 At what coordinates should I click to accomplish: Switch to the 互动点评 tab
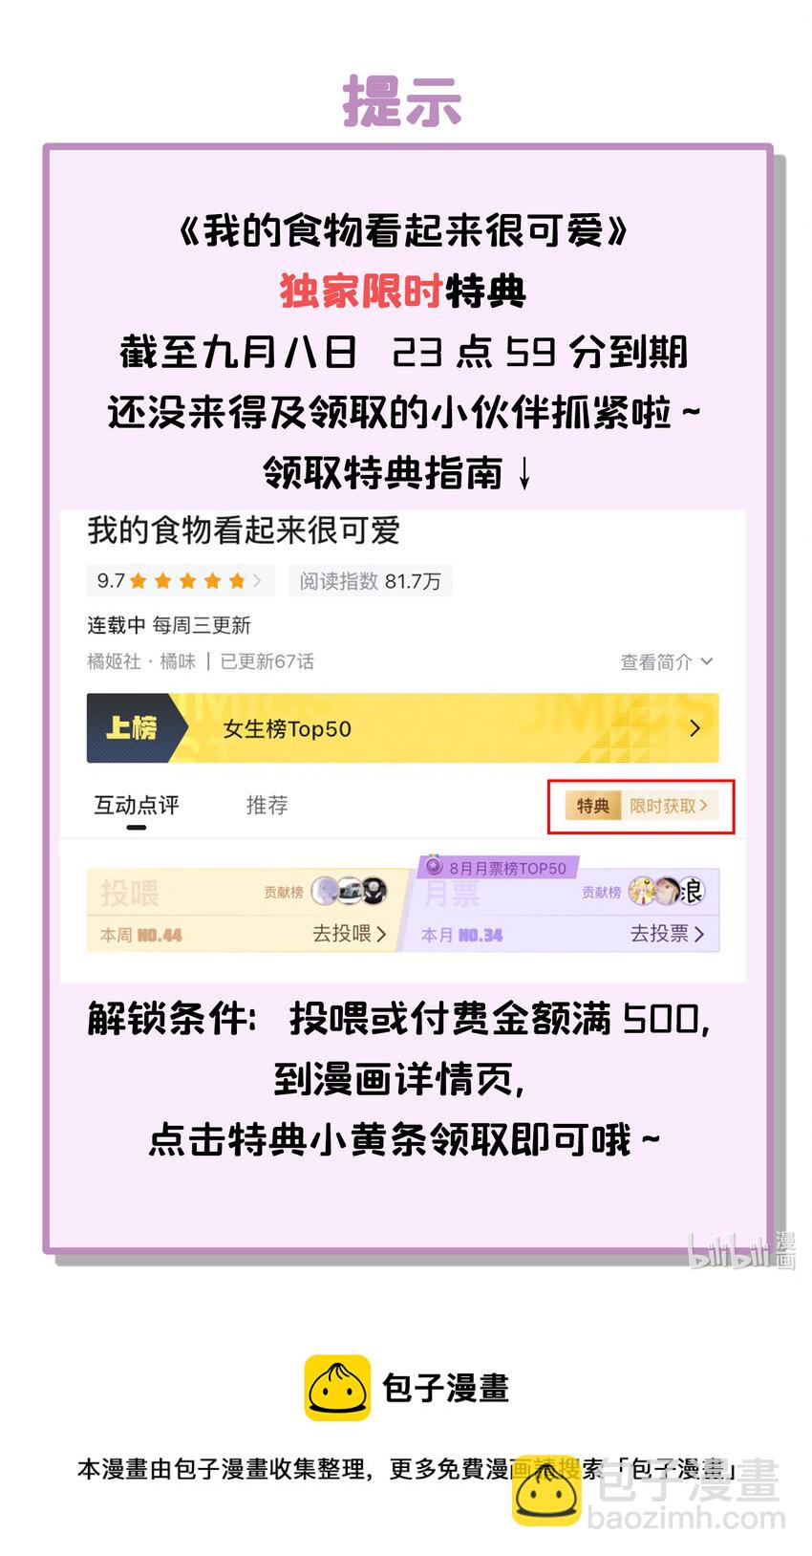[137, 805]
